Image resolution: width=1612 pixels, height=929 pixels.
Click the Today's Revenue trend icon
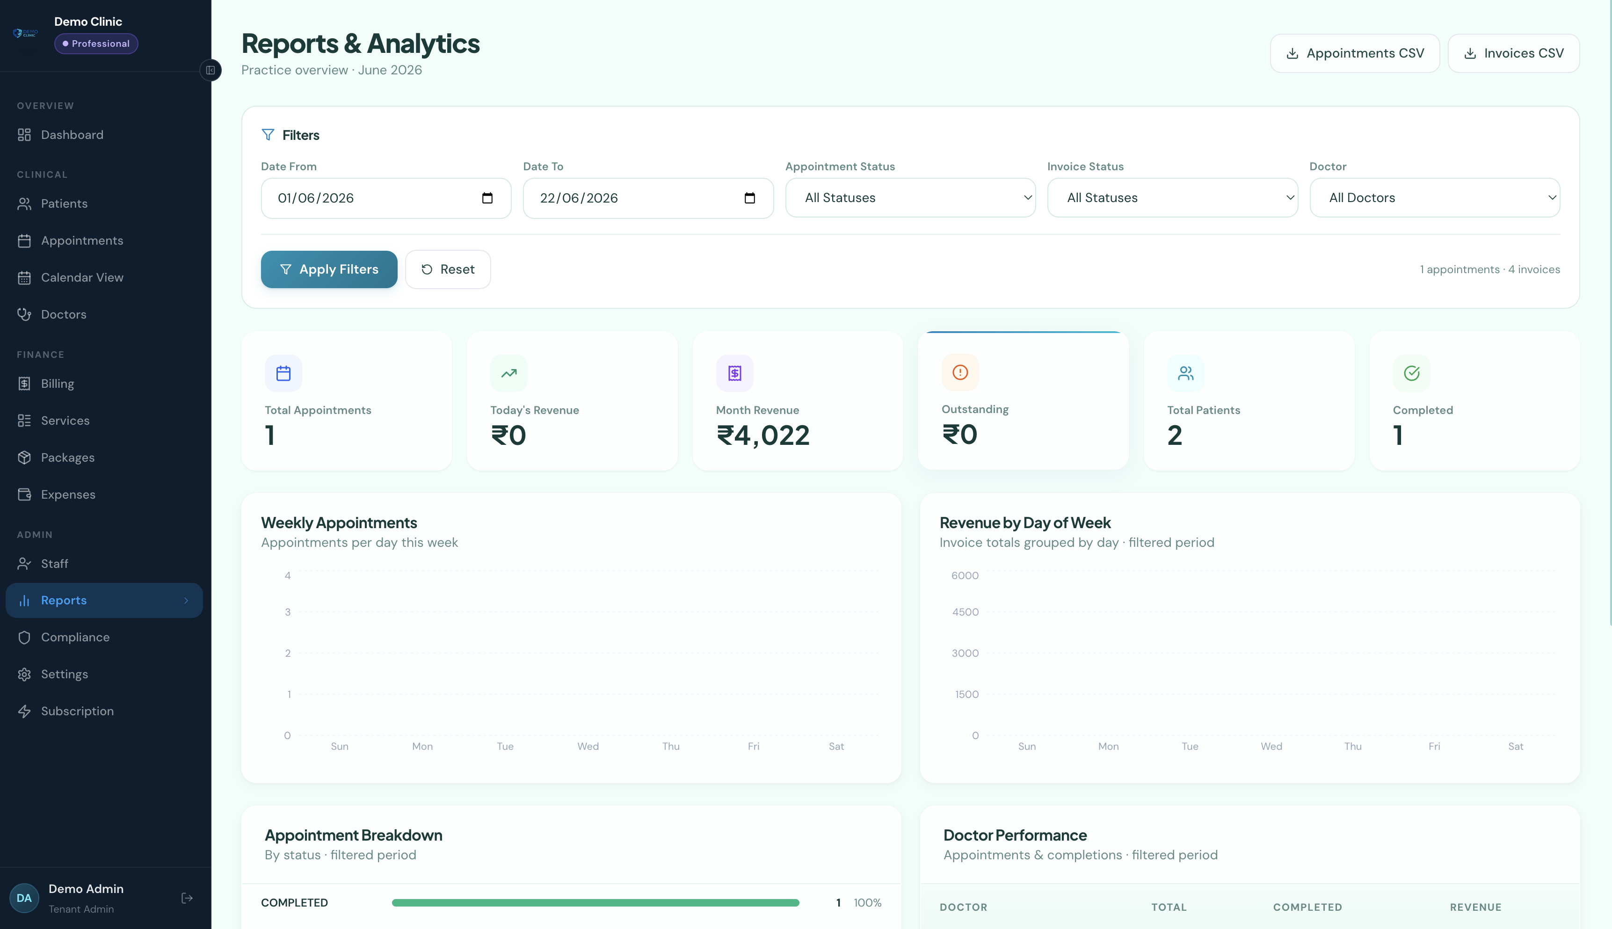point(508,373)
